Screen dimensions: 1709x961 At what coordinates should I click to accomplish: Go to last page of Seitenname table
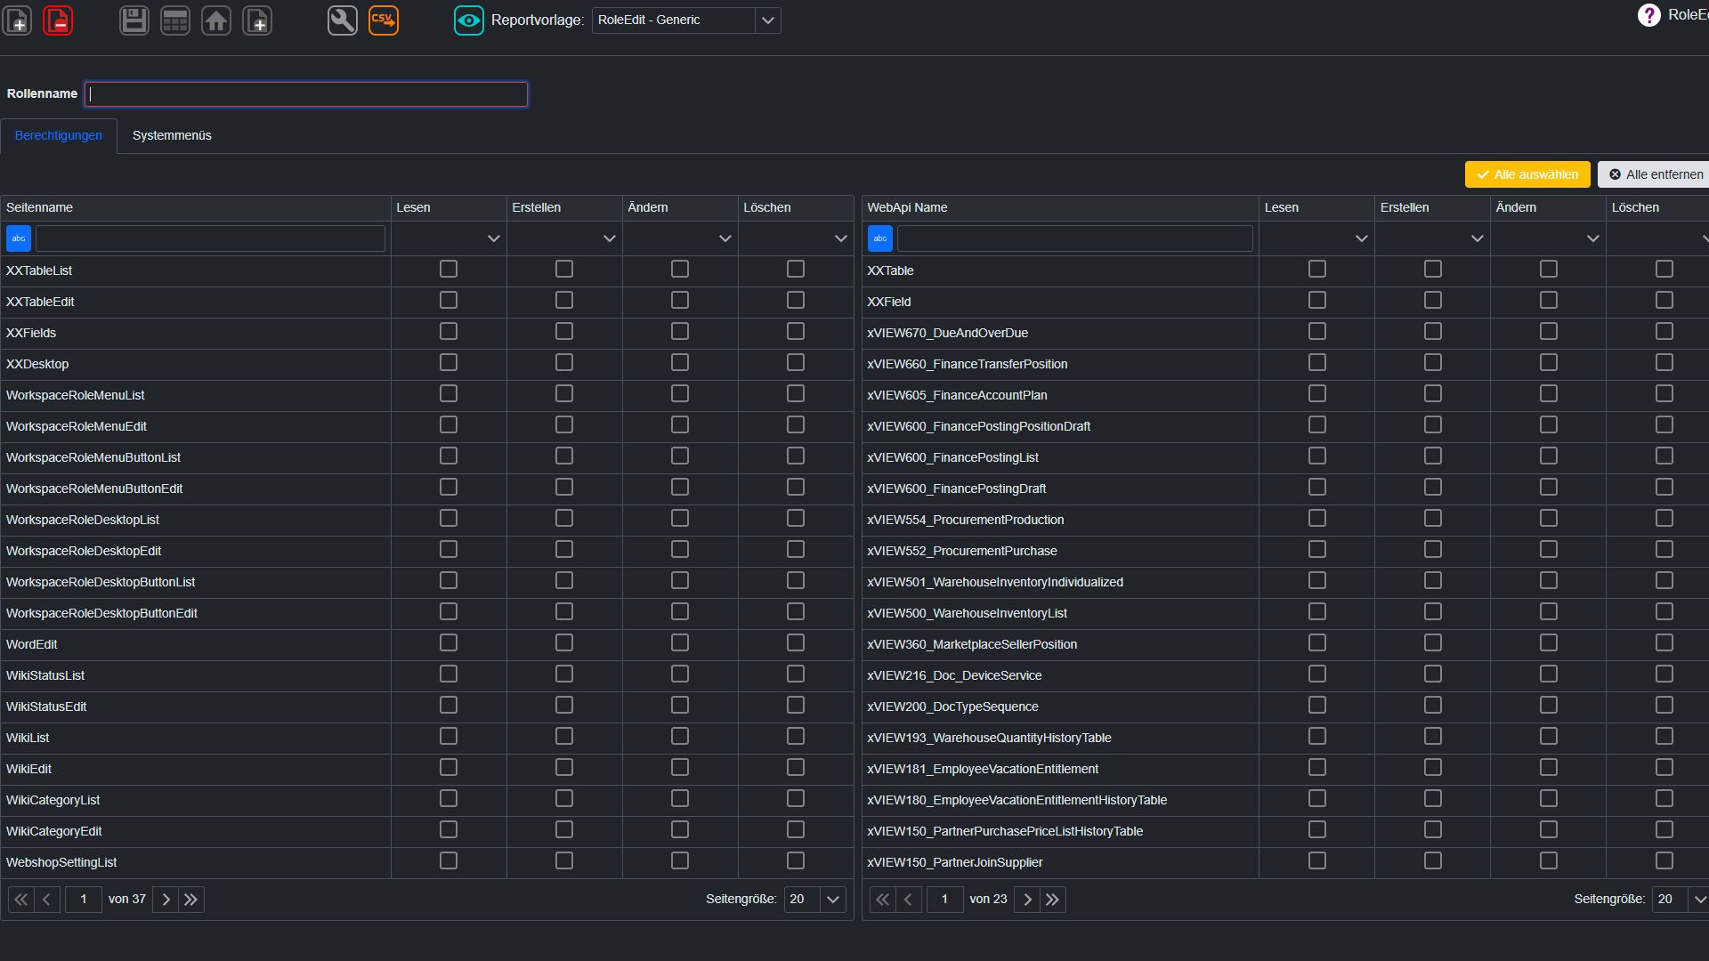(x=191, y=900)
